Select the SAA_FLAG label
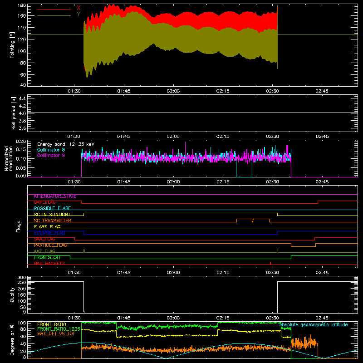 tap(44, 239)
